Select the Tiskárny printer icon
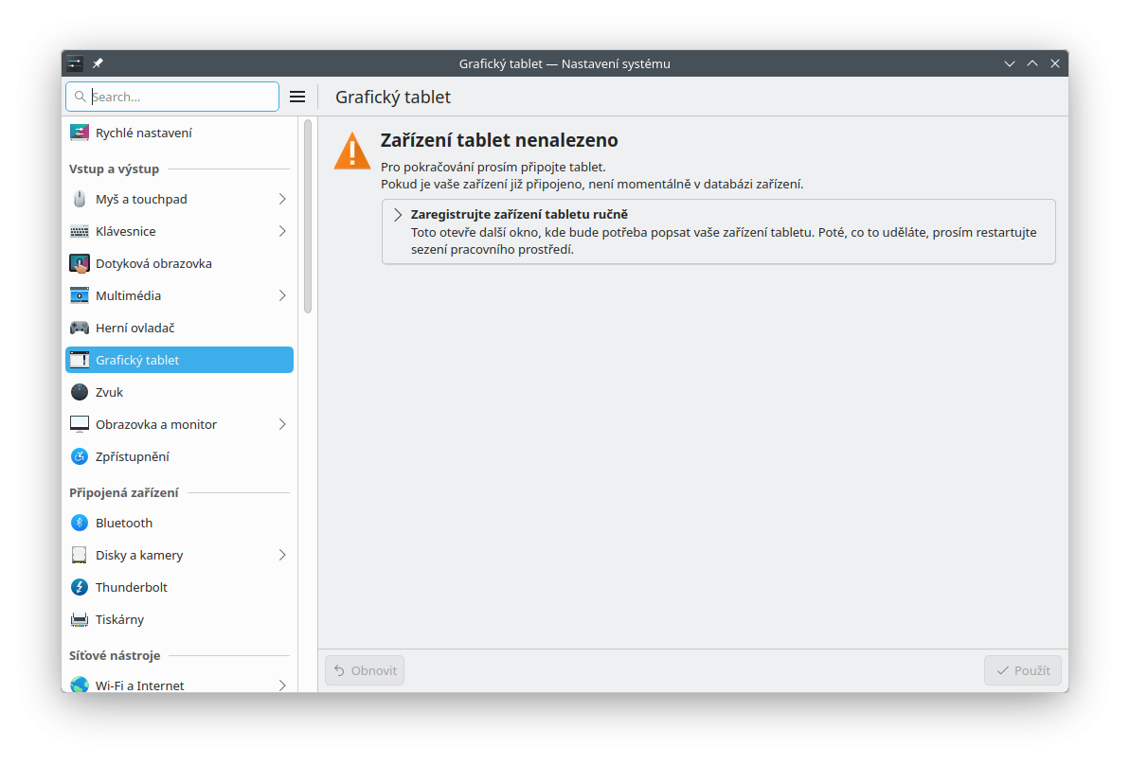 point(80,619)
